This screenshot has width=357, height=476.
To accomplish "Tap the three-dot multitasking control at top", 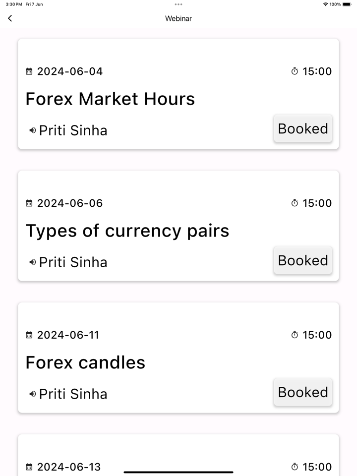I will (178, 4).
